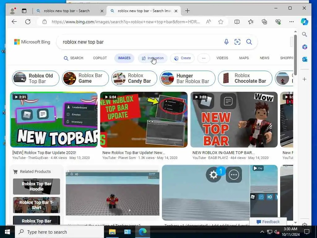Image resolution: width=317 pixels, height=238 pixels.
Task: Select the Roblox Candy Bar suggestion
Action: tap(134, 78)
